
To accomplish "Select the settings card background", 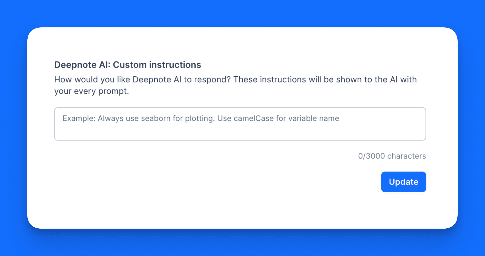I will (x=243, y=209).
